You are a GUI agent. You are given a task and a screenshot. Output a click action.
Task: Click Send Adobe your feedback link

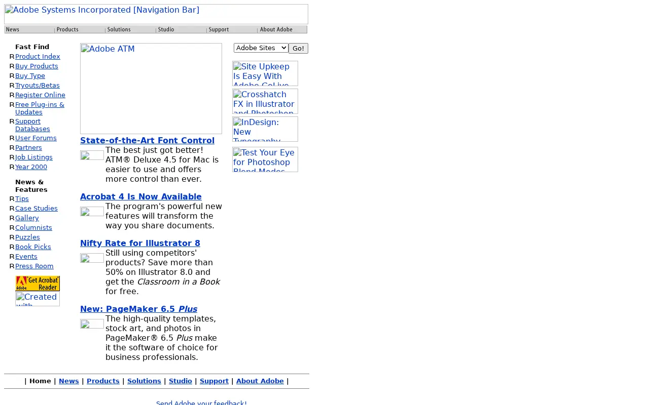pyautogui.click(x=201, y=403)
